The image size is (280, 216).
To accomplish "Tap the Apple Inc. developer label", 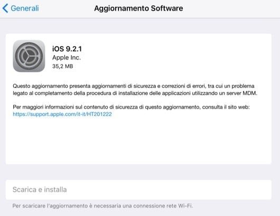I will click(67, 58).
